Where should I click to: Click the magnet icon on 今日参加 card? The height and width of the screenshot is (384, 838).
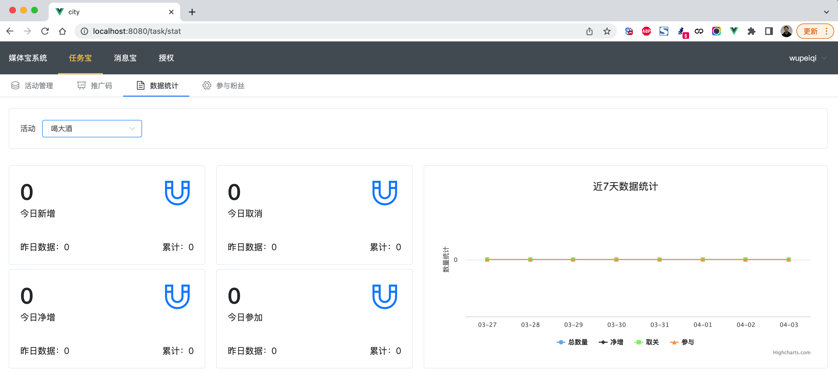pyautogui.click(x=385, y=296)
